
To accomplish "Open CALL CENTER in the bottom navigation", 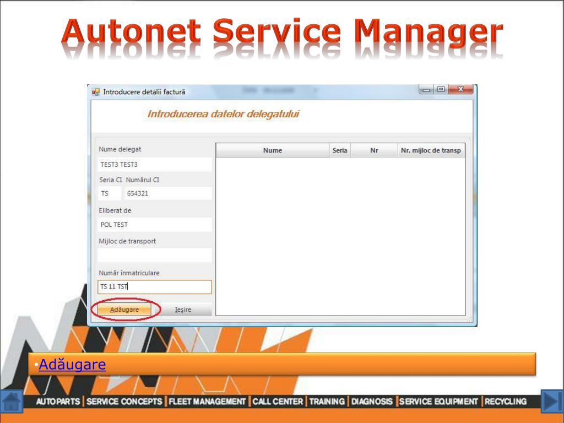I will [278, 402].
